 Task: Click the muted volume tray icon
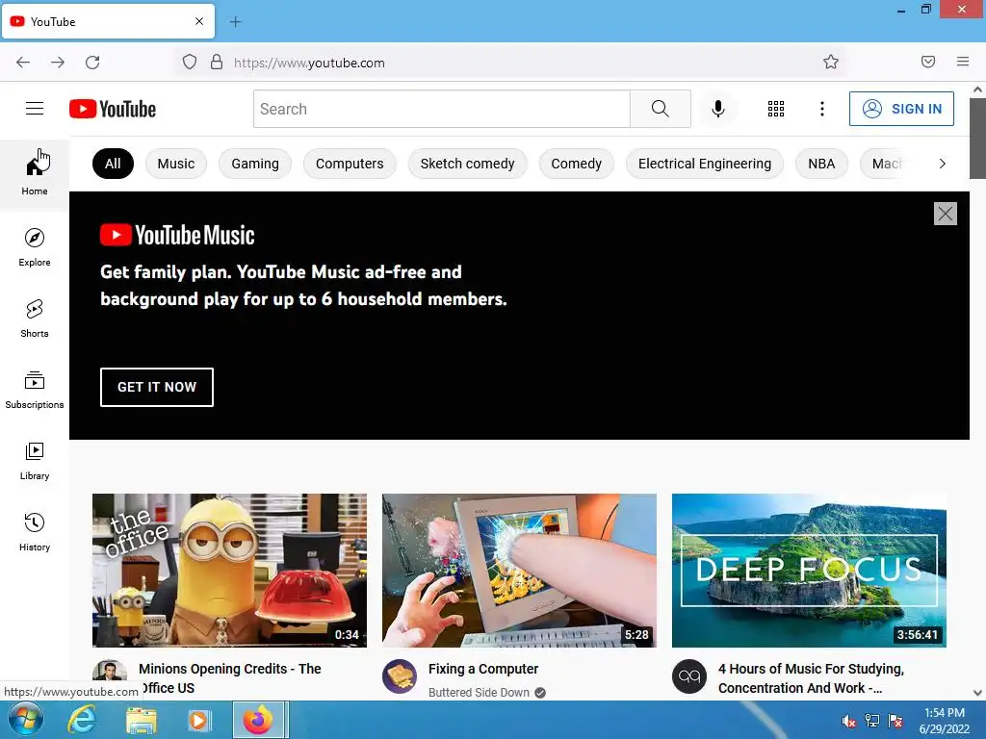coord(848,721)
